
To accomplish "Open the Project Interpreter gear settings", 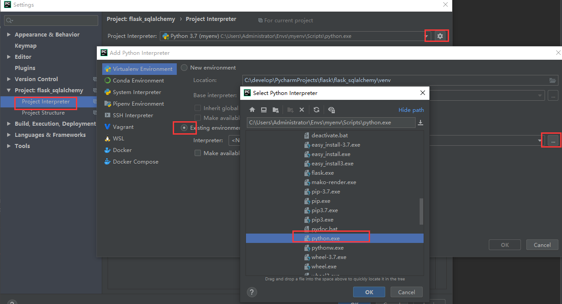I will coord(440,36).
